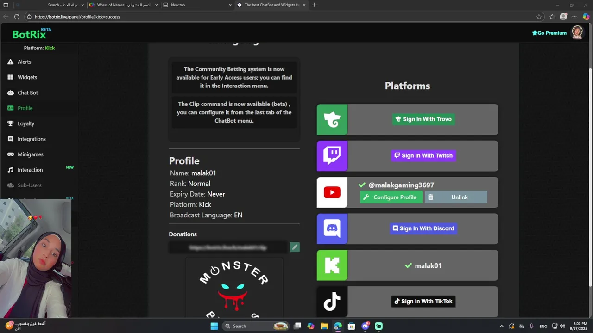Click the blurred donations URL field

pyautogui.click(x=228, y=247)
